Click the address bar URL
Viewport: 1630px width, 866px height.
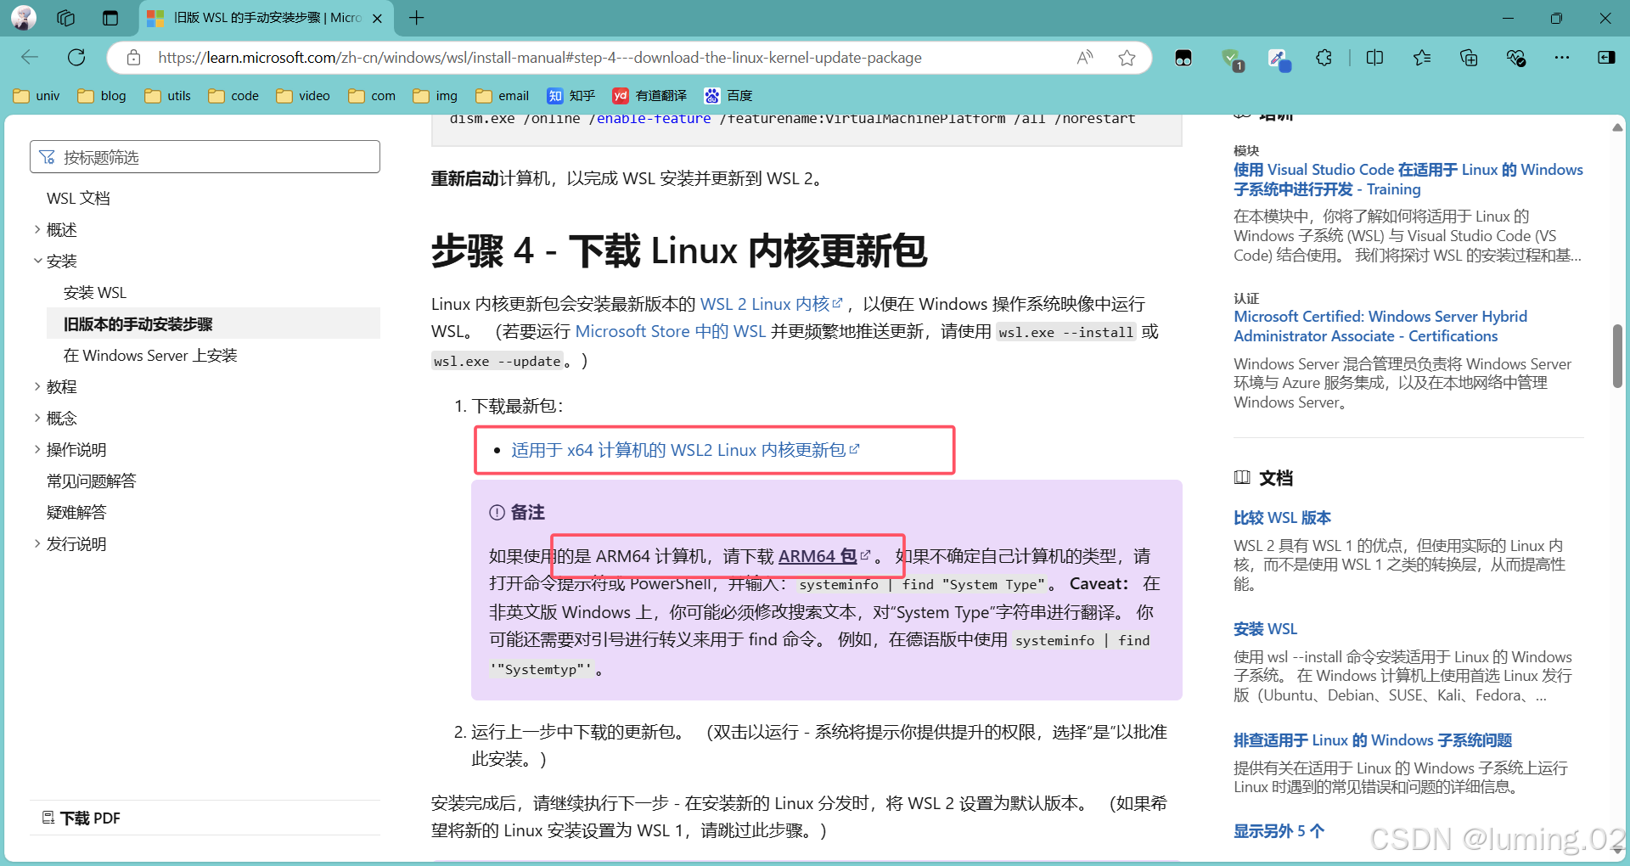[540, 58]
